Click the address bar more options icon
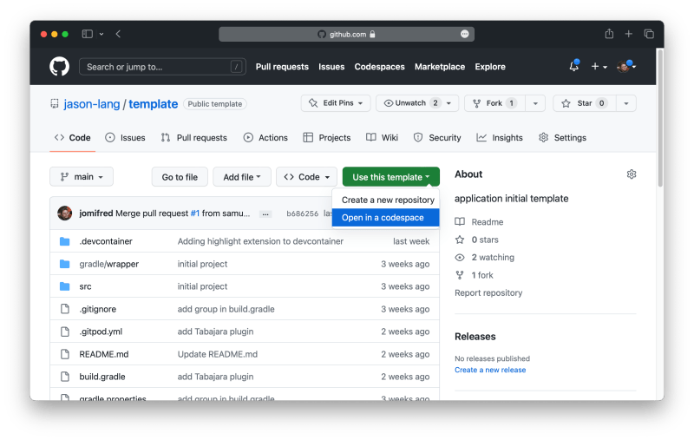Image resolution: width=694 pixels, height=440 pixels. (x=464, y=34)
